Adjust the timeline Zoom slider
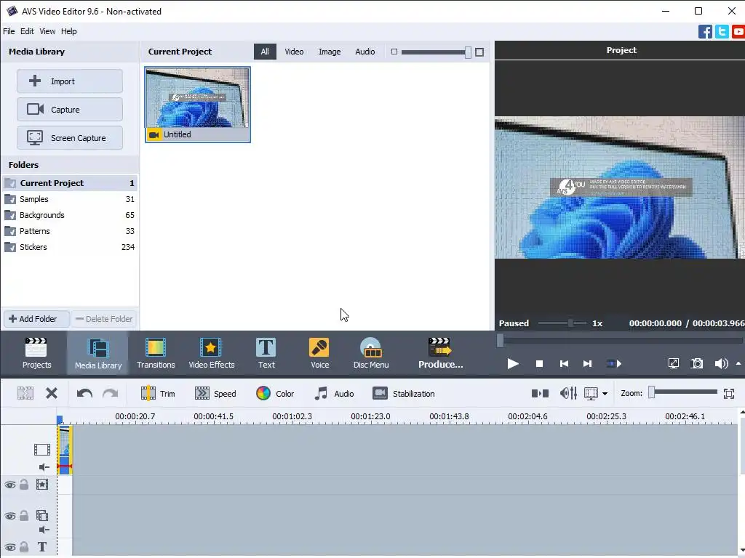745x558 pixels. [652, 392]
